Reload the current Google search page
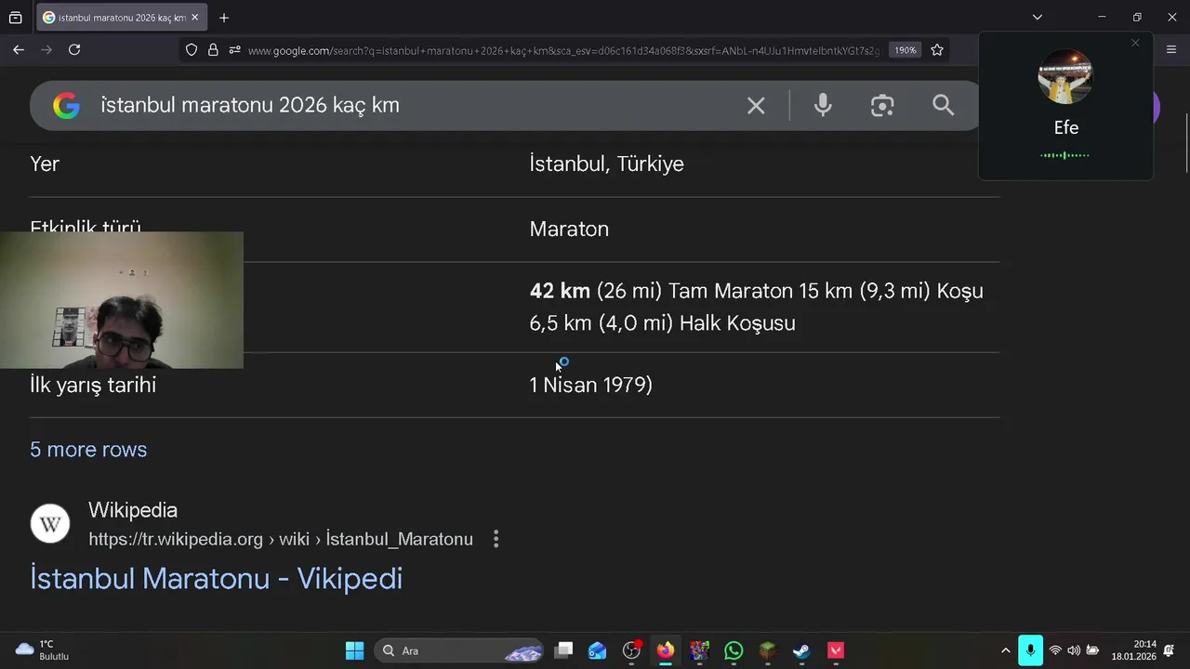The height and width of the screenshot is (669, 1190). pyautogui.click(x=74, y=50)
